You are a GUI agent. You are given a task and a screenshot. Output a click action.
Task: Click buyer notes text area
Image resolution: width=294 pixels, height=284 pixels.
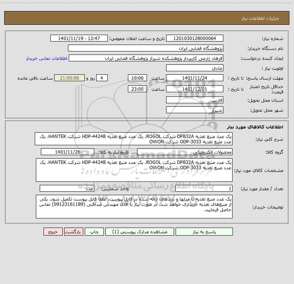(x=134, y=207)
